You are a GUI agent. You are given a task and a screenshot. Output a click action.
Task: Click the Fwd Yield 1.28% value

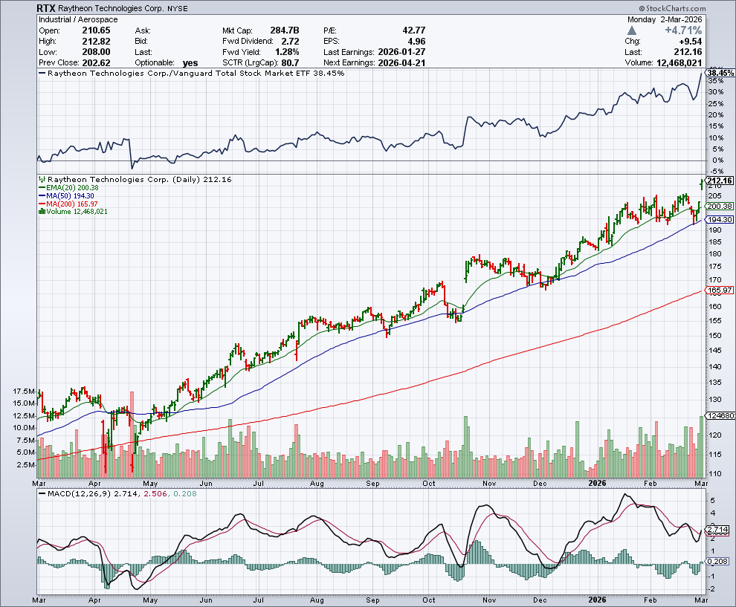click(x=287, y=52)
